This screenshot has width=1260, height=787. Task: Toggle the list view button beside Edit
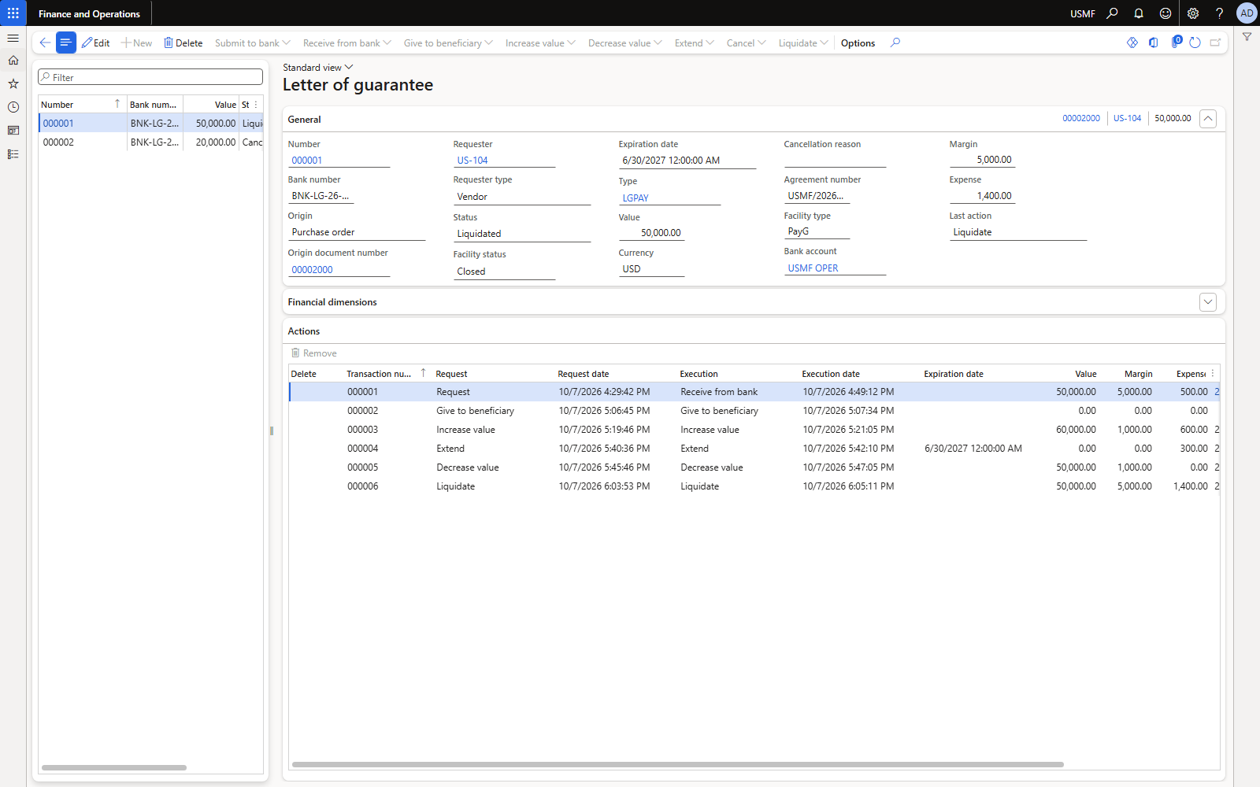(66, 42)
